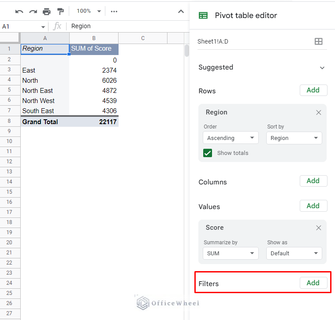This screenshot has height=320, width=335.
Task: Open the Summarize by SUM dropdown
Action: click(x=231, y=253)
